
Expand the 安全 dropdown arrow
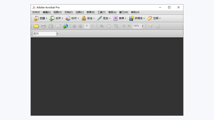click(94, 18)
